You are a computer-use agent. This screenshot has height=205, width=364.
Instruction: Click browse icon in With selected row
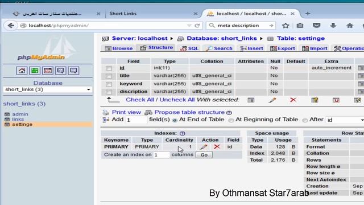click(x=251, y=100)
